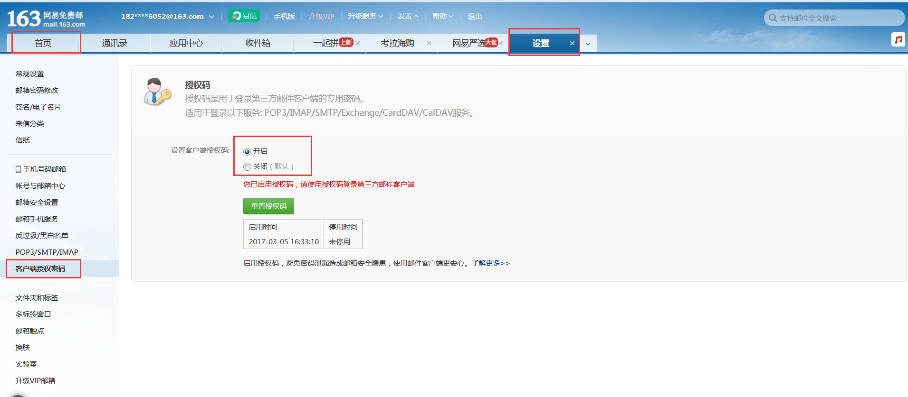
Task: Open the 升级服务 dropdown menu
Action: pyautogui.click(x=365, y=16)
